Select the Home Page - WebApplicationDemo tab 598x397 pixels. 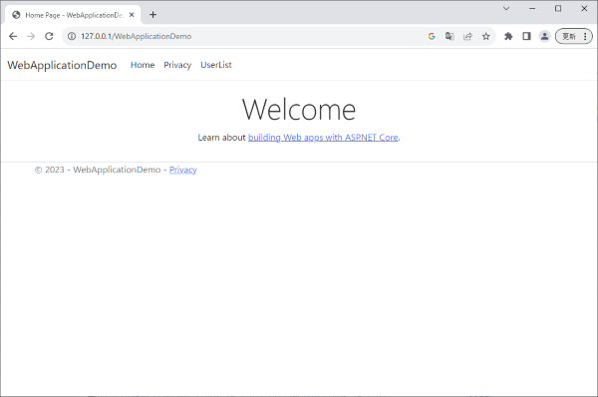(73, 15)
